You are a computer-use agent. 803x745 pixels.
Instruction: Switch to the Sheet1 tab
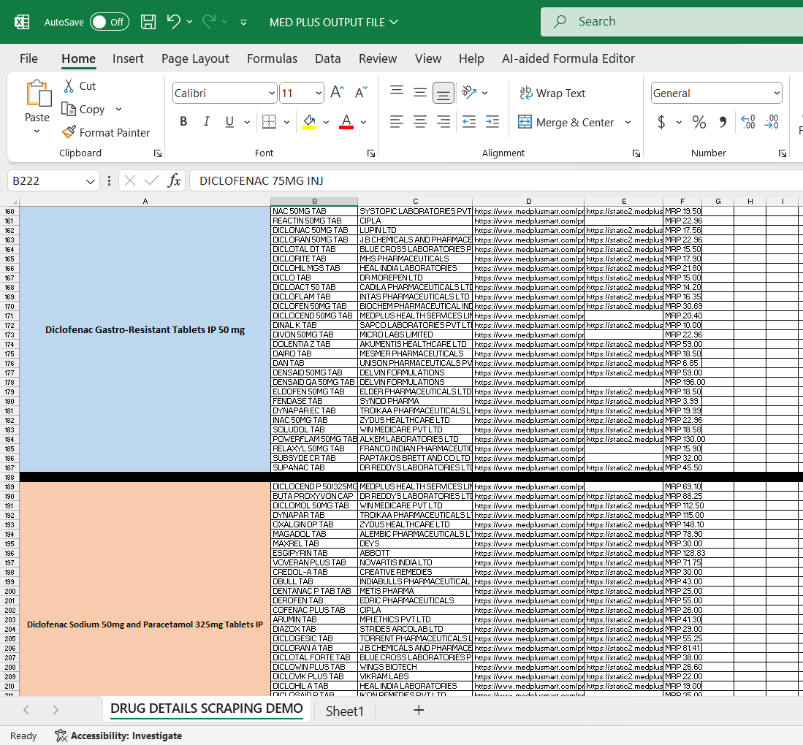click(x=345, y=711)
